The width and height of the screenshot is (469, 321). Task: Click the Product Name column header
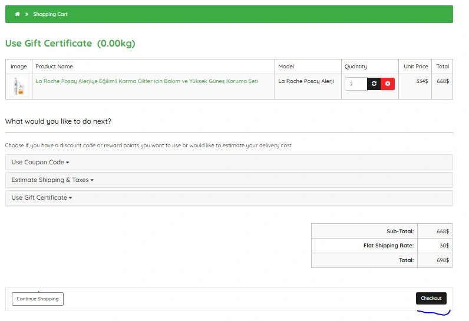(x=54, y=67)
